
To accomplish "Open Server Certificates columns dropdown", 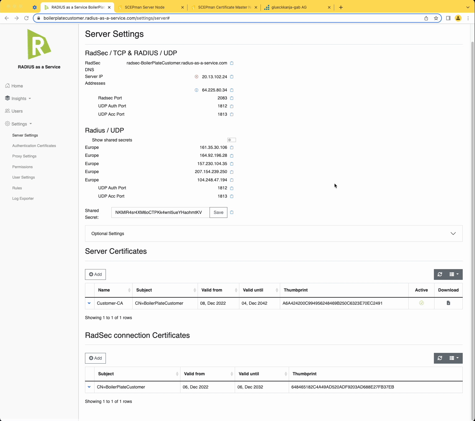I will coord(454,274).
